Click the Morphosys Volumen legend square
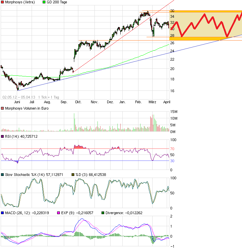 pyautogui.click(x=2, y=108)
